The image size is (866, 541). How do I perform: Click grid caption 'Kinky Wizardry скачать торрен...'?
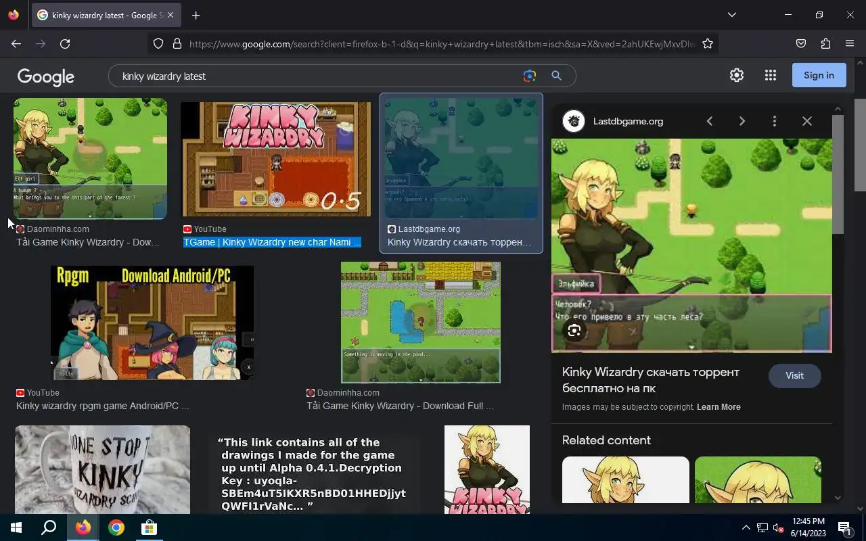(x=459, y=242)
